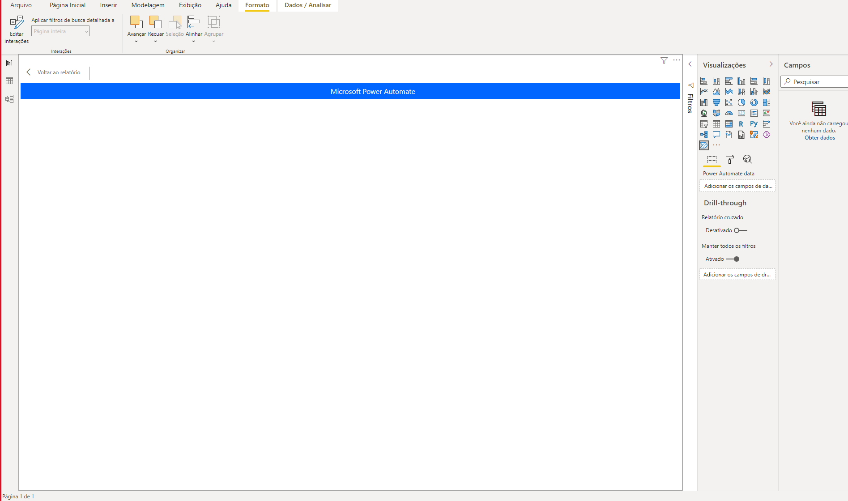Select the Power Apps visual
This screenshot has height=501, width=848.
click(x=767, y=135)
